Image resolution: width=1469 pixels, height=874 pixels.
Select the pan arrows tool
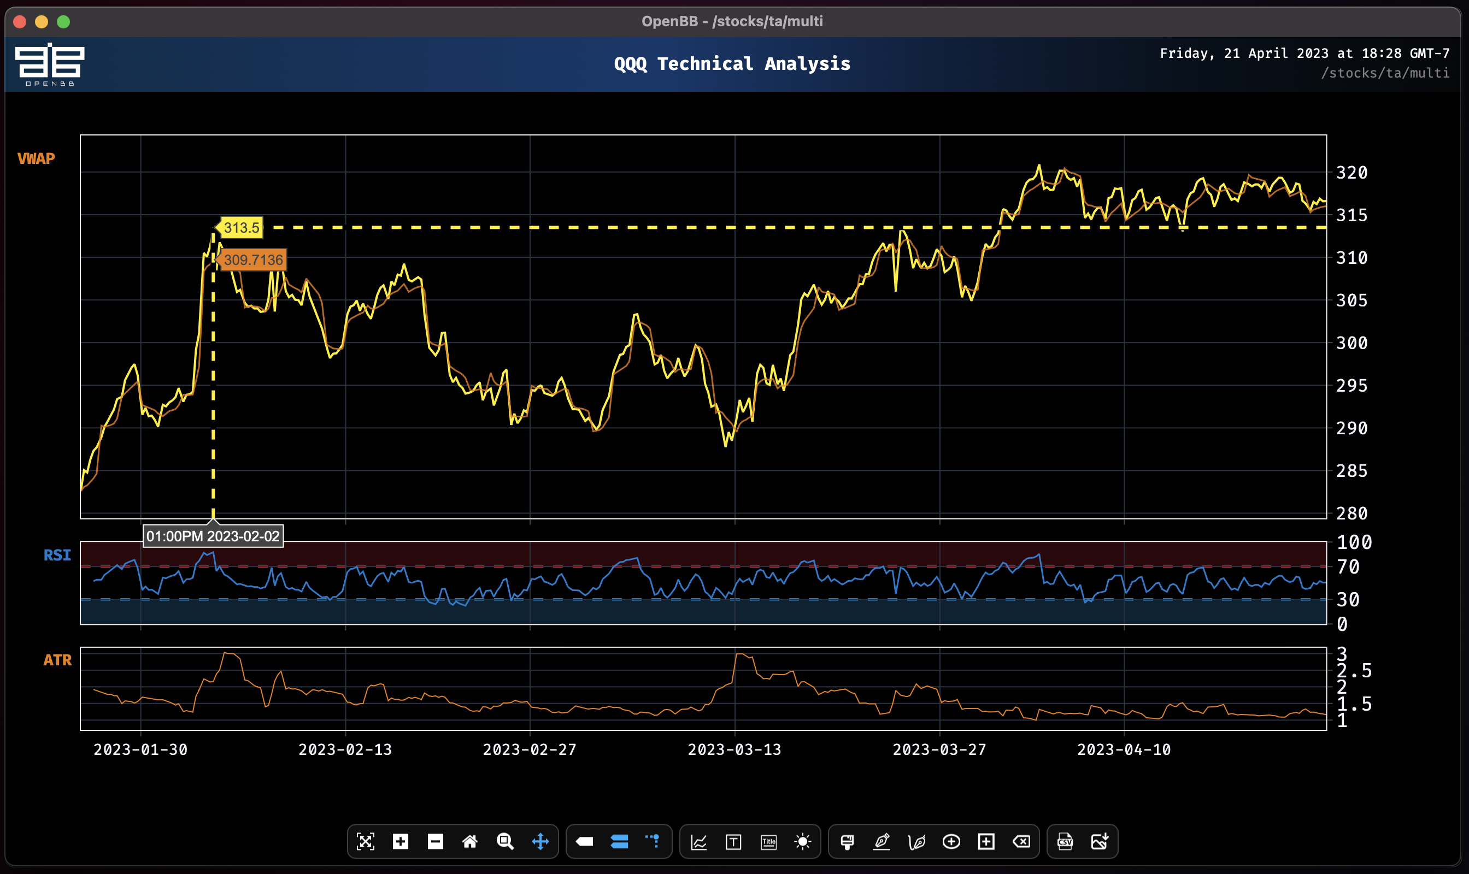click(540, 842)
